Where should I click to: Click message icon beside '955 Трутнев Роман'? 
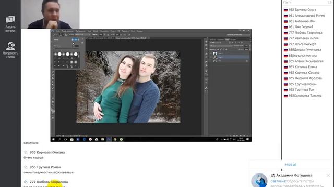coord(26,167)
